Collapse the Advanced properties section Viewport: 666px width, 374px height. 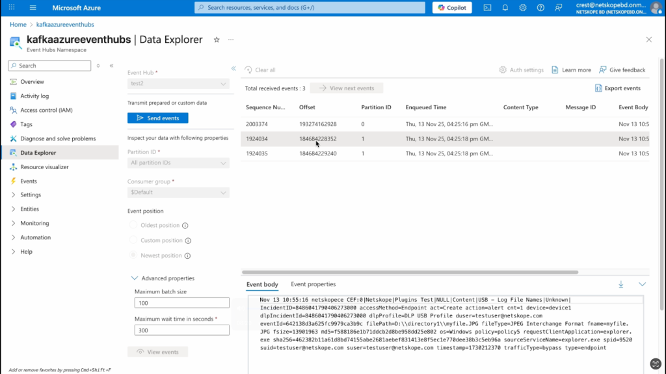(134, 278)
